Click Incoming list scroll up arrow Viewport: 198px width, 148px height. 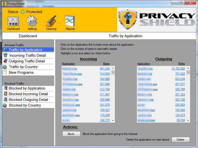(x=113, y=68)
